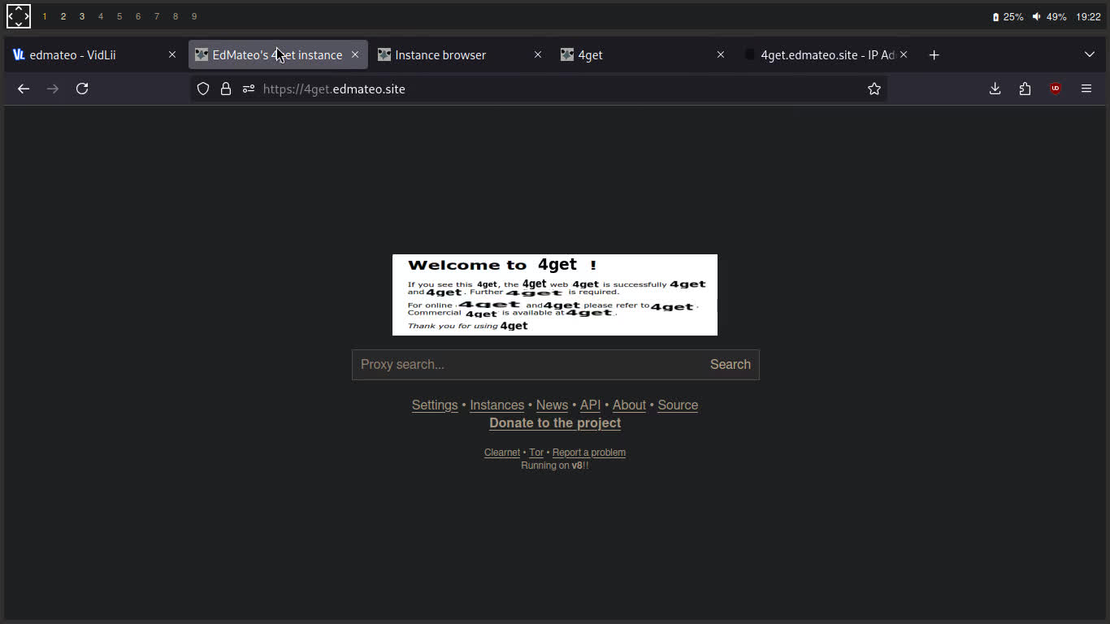Switch to workspace 5
1110x624 pixels.
tap(119, 16)
